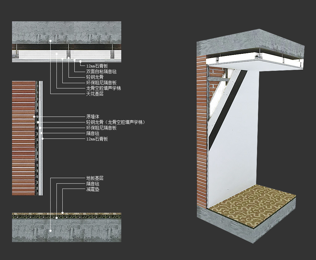This screenshot has width=316, height=260.
Task: Click the 12mm石膏板 label under ceiling section
Action: (x=97, y=66)
